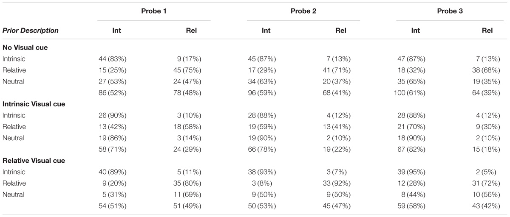Click the Intrinsic Visual cue section heading
This screenshot has height=217, width=510.
point(34,104)
